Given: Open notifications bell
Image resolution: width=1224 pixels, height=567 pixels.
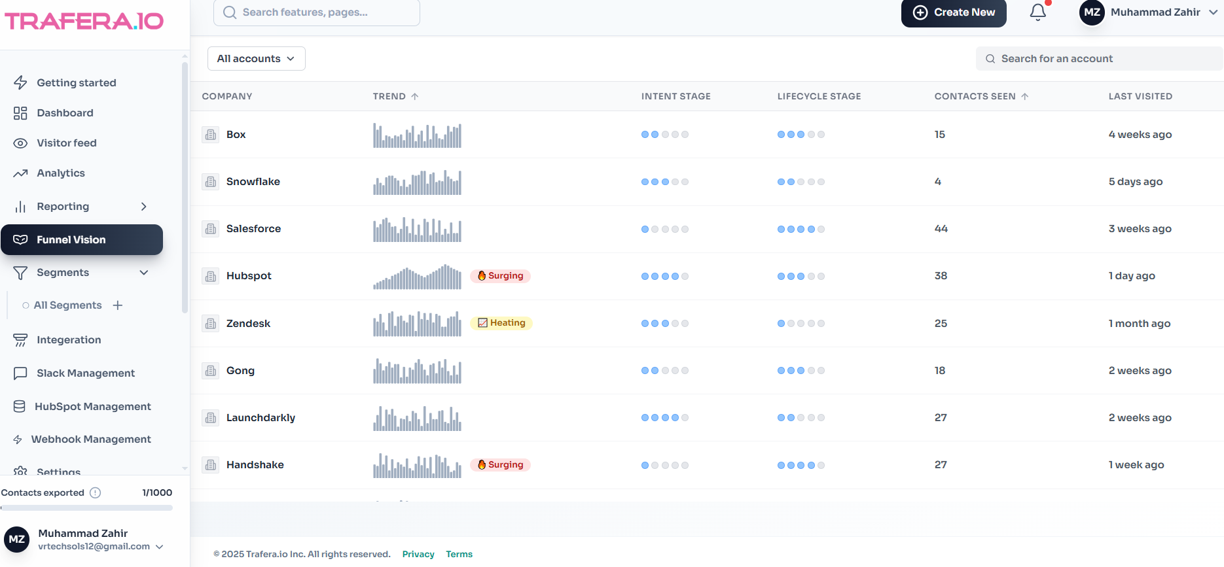Looking at the screenshot, I should tap(1038, 12).
